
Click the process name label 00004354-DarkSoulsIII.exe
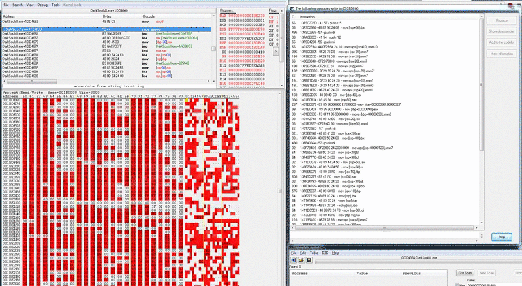coord(419,258)
